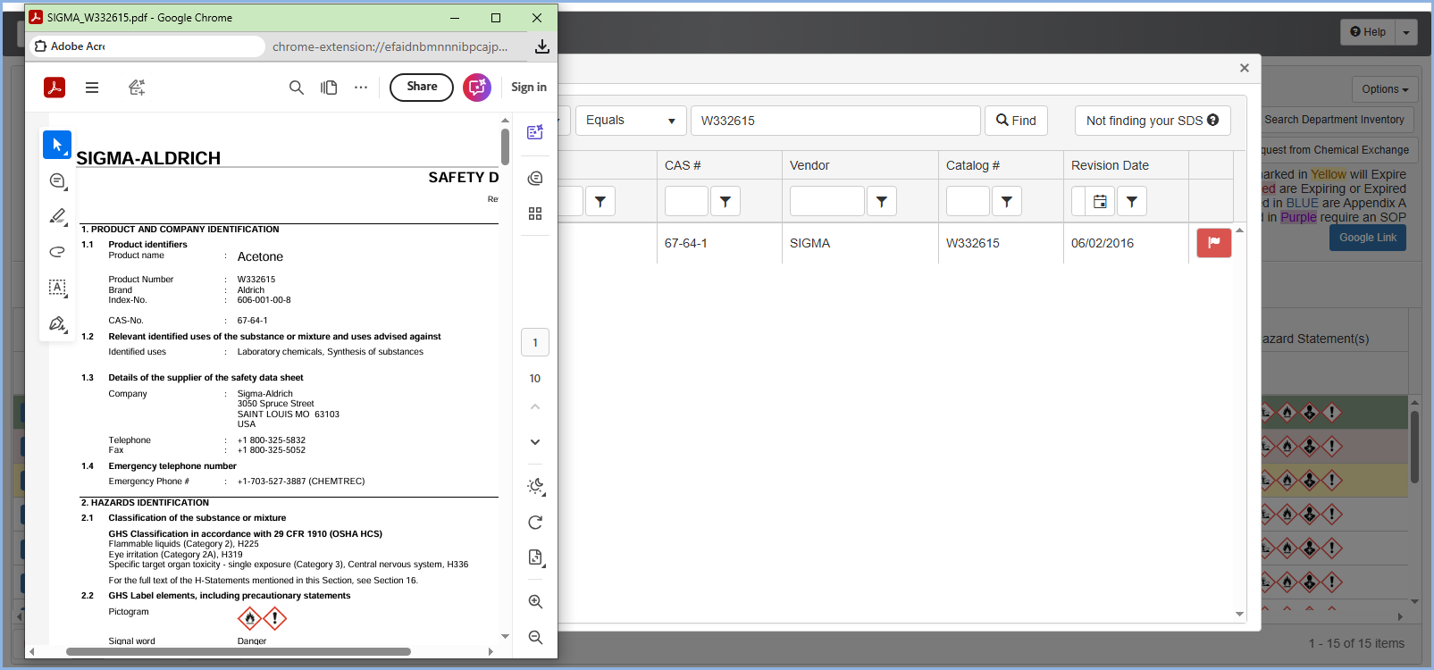Click the W332615 search input field
The image size is (1434, 670).
pyautogui.click(x=834, y=121)
